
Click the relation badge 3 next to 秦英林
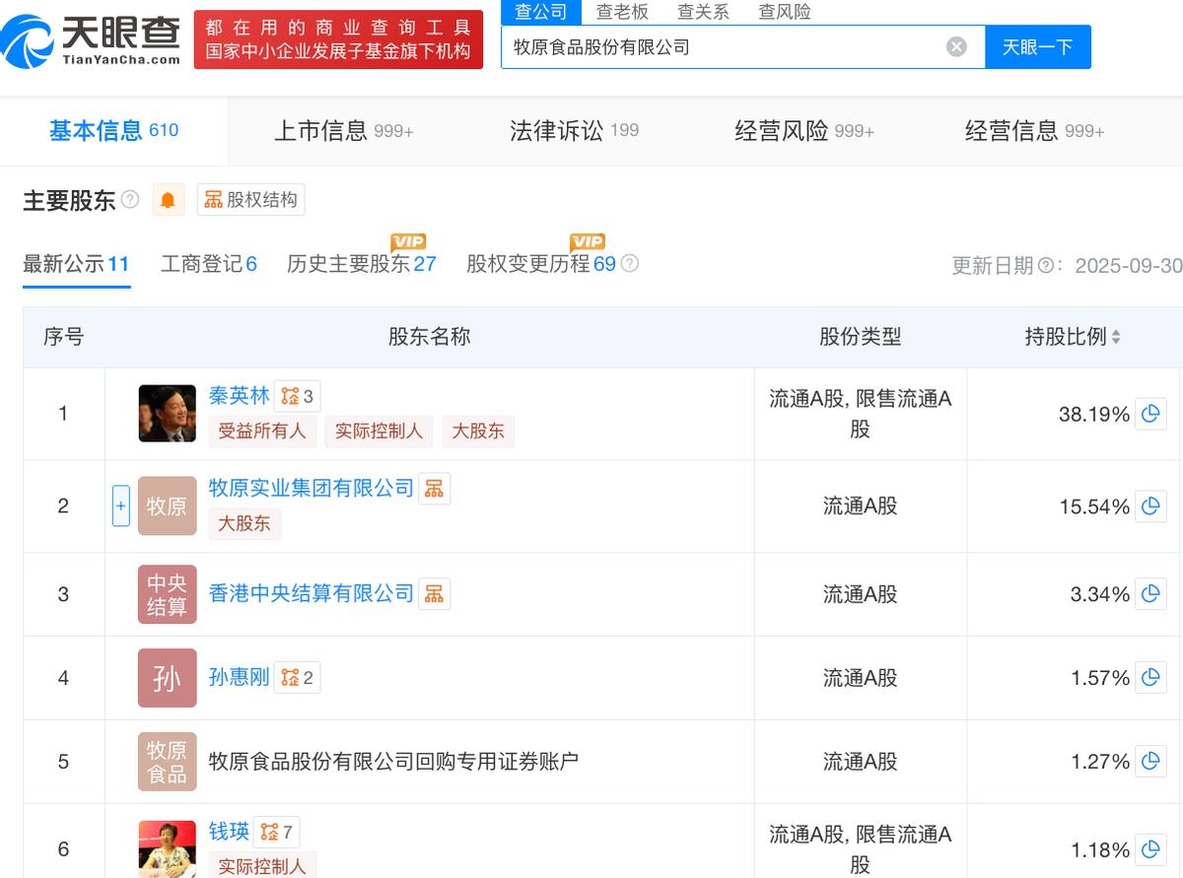click(x=297, y=396)
